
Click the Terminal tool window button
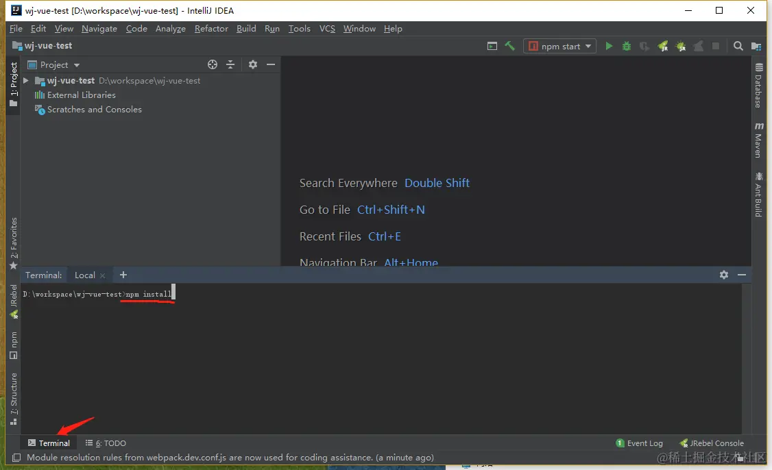(x=49, y=443)
